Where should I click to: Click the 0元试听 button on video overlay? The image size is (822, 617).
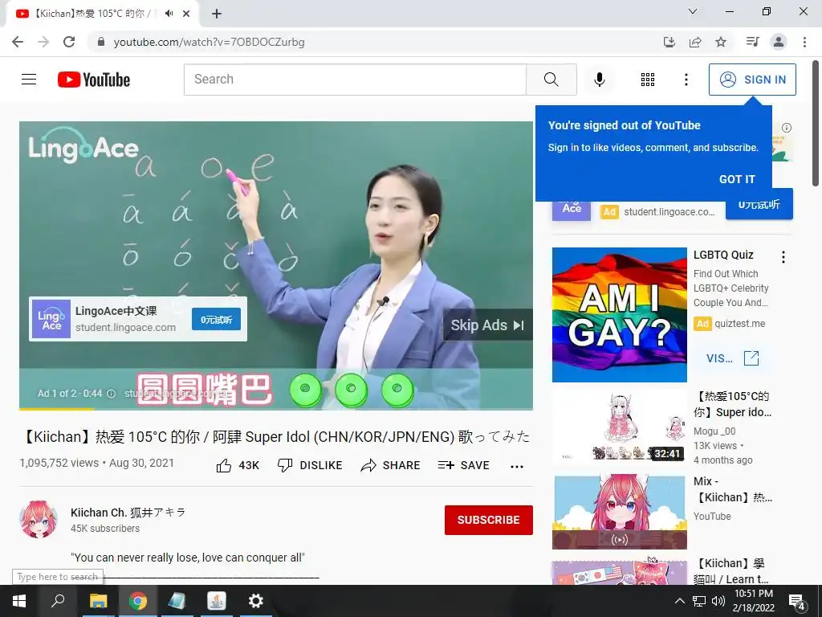(x=216, y=320)
